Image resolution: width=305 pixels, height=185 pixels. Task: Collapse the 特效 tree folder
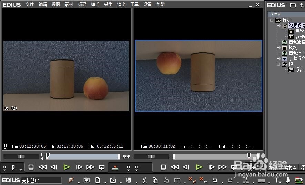(x=272, y=20)
